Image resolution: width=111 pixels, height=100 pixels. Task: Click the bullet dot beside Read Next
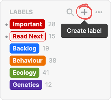7,37
